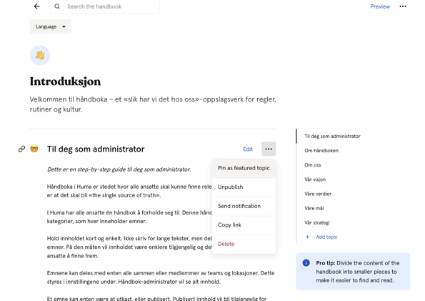425x301 pixels.
Task: Click the sunglasses emoji next to topic title
Action: point(34,149)
